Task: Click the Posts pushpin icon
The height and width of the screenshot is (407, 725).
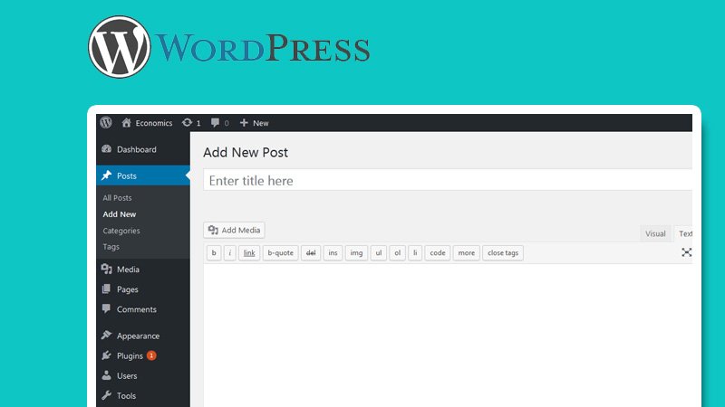Action: 107,175
